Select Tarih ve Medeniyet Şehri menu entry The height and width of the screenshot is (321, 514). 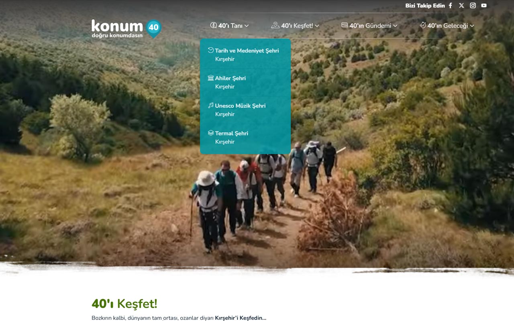pyautogui.click(x=245, y=55)
